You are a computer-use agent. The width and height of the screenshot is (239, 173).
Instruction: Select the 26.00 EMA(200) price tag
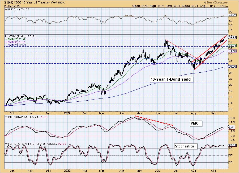[232, 67]
